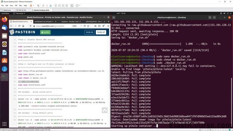The height and width of the screenshot is (131, 233).
Task: Toggle the VMware library sidebar view icon
Action: point(56,5)
